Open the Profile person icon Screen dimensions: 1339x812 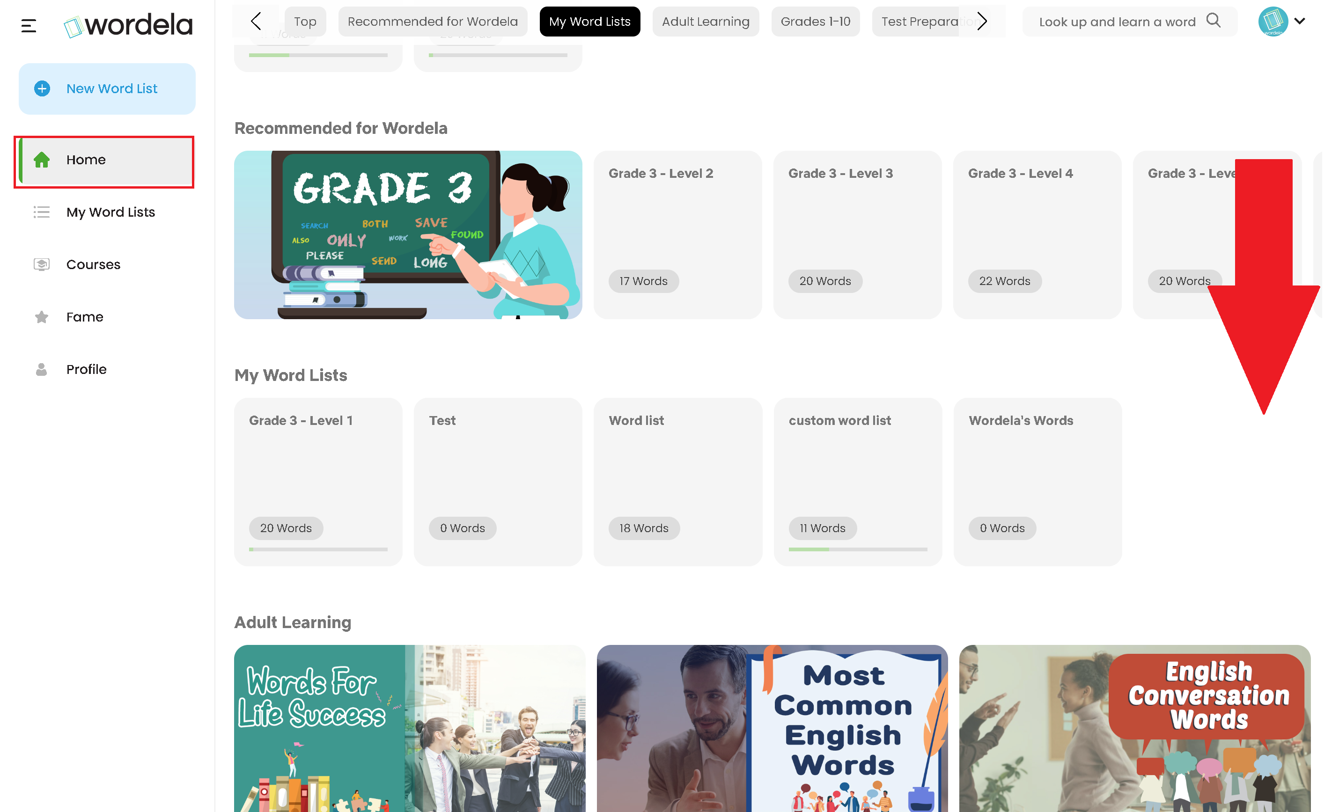41,369
